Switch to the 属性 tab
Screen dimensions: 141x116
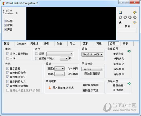(x=7, y=44)
